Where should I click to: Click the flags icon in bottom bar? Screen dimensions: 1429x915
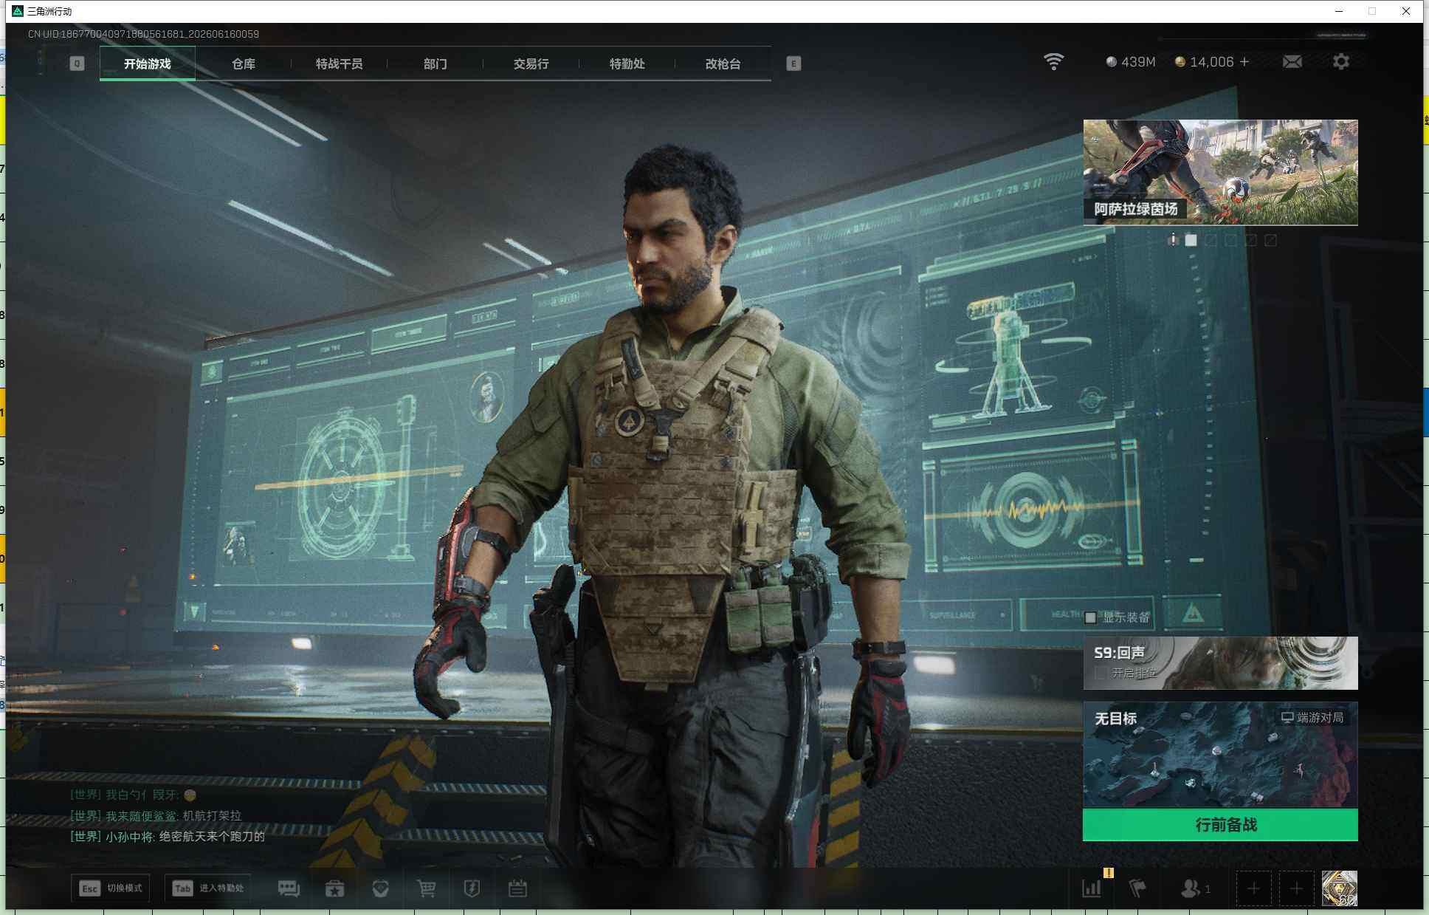click(x=1137, y=888)
